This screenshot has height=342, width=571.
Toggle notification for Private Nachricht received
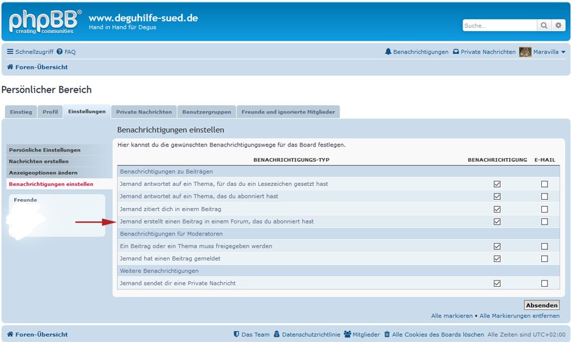[x=497, y=284]
